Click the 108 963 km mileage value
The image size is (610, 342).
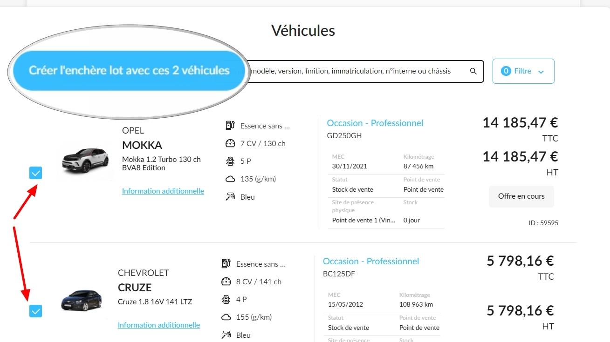pos(416,304)
